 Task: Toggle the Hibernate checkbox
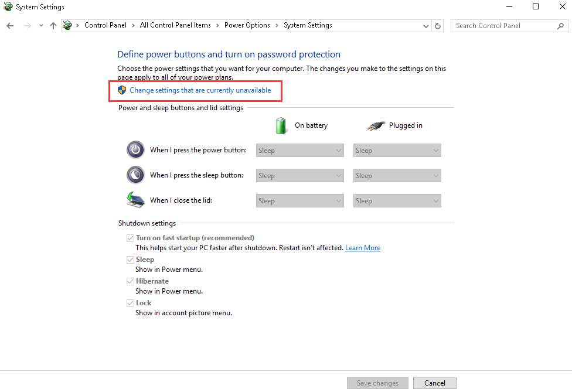click(130, 281)
